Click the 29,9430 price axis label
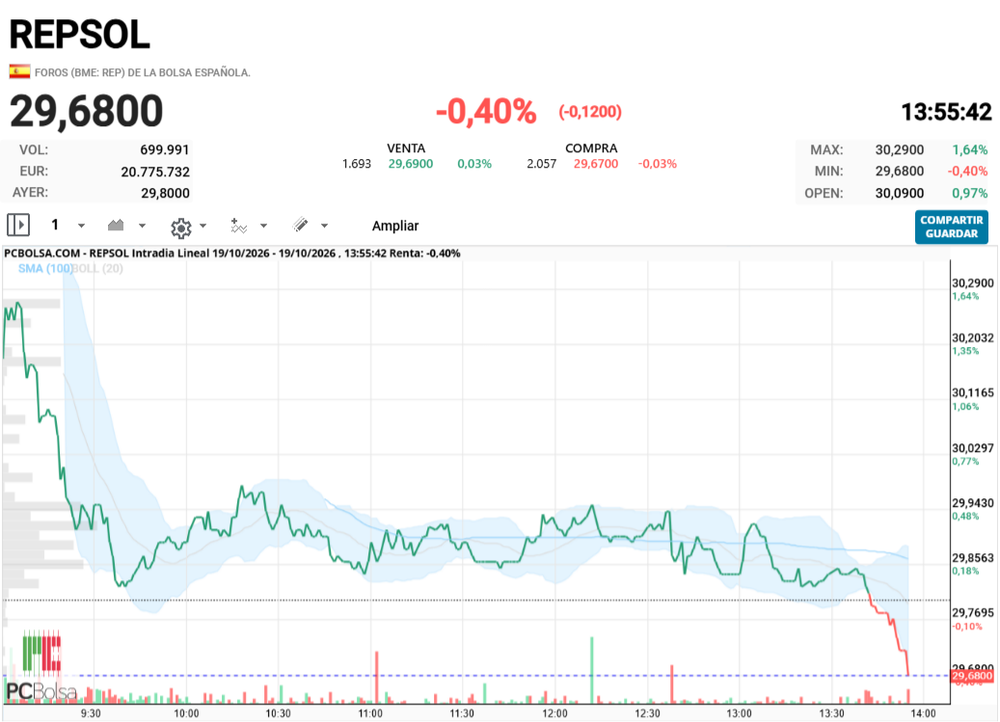1000x722 pixels. (973, 503)
